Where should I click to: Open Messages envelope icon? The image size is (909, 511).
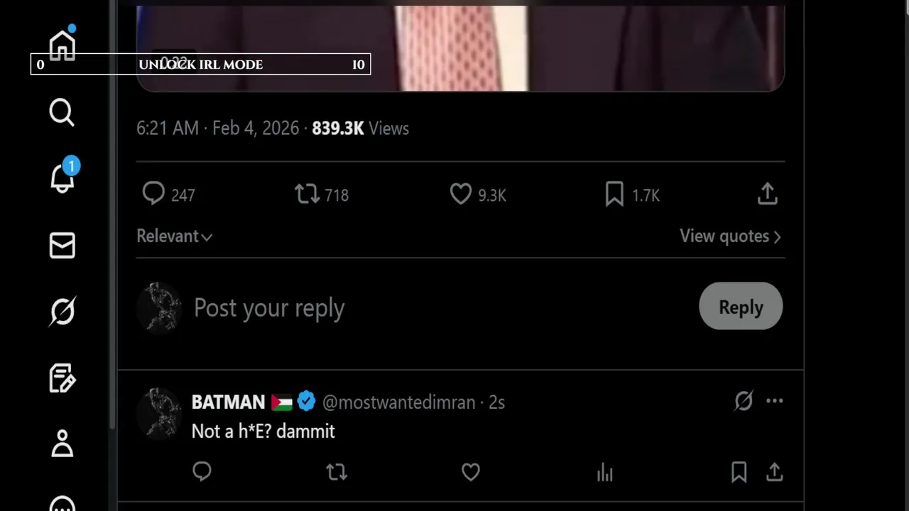[62, 246]
